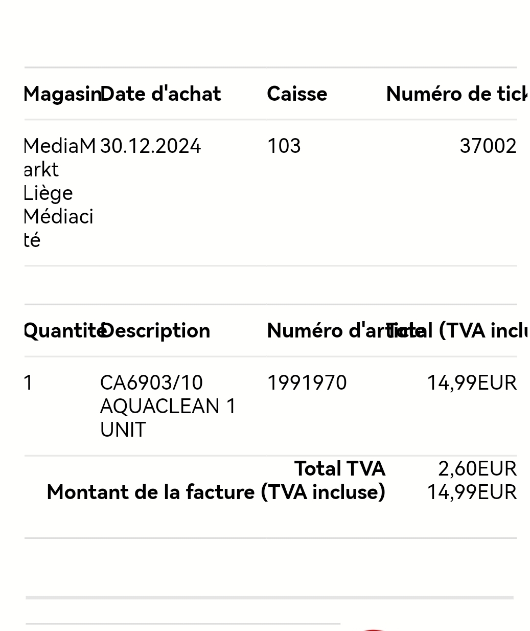The width and height of the screenshot is (530, 631).
Task: Select the 2,60EUR TVA amount
Action: tap(477, 469)
